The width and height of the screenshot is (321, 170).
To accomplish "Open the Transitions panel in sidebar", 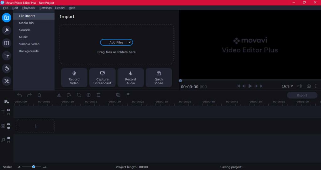I will click(6, 43).
